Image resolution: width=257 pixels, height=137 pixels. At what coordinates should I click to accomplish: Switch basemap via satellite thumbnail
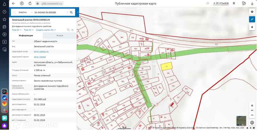(241, 121)
